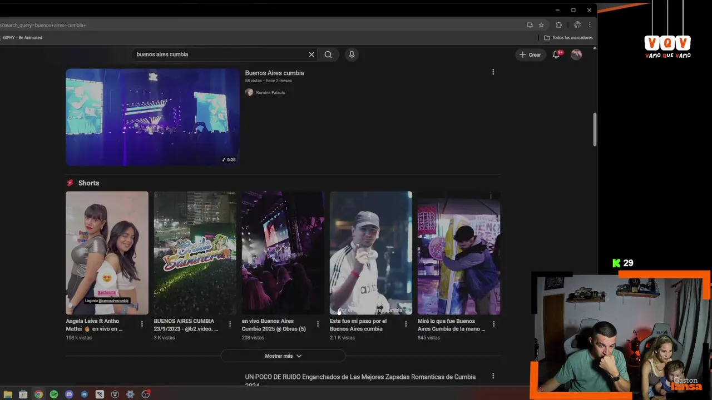Click the Crear button
The image size is (712, 400).
click(x=530, y=54)
